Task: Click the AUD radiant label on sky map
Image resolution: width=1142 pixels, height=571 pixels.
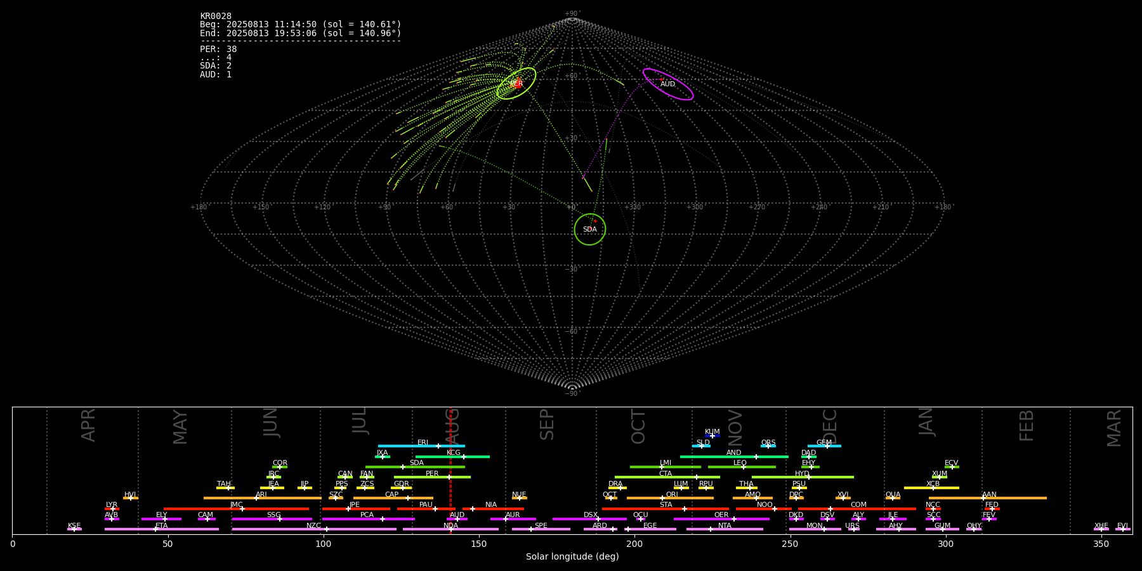Action: [668, 84]
